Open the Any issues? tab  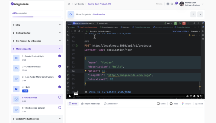tap(111, 104)
